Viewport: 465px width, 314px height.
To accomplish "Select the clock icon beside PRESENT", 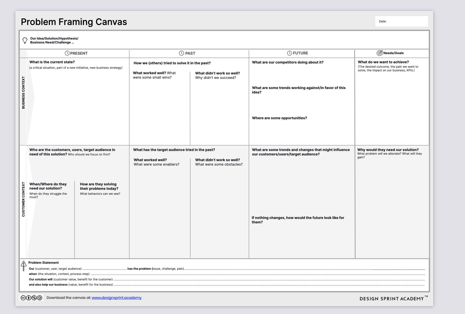I will coord(68,53).
